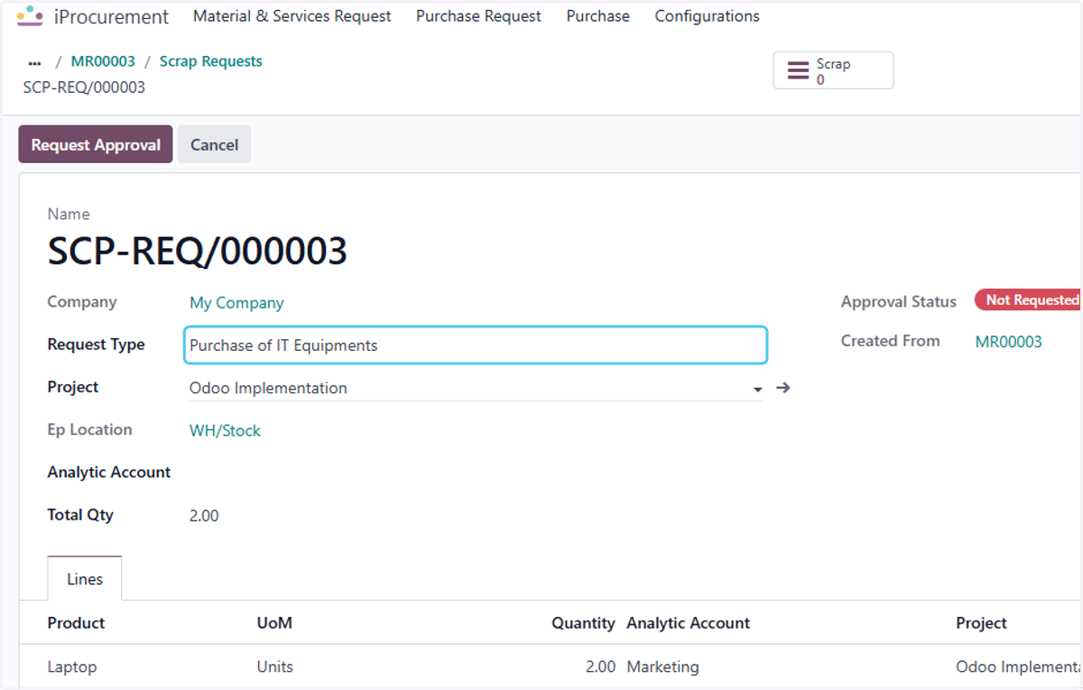Open WH/Stock location link
The height and width of the screenshot is (690, 1083).
click(225, 431)
